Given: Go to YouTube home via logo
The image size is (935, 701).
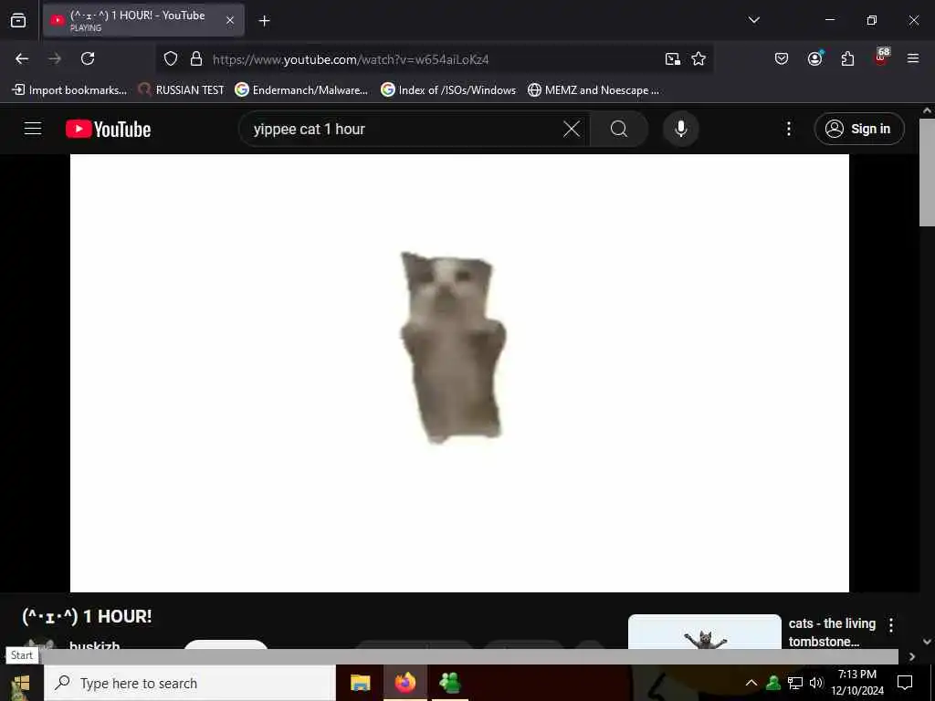Looking at the screenshot, I should pyautogui.click(x=109, y=130).
